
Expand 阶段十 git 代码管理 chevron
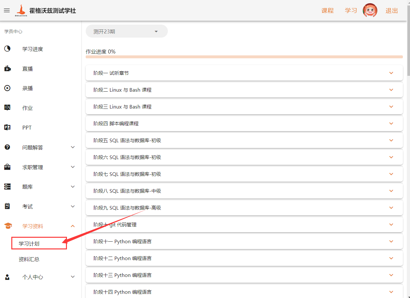pyautogui.click(x=391, y=224)
